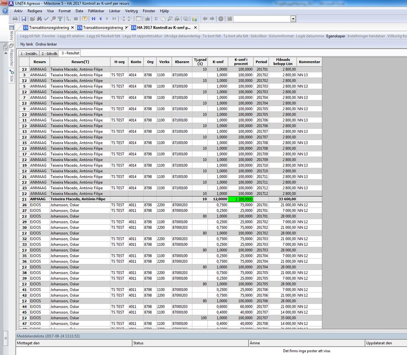Collapse the side panel with the small arrow
Viewport: 407px width, 355px height.
[6, 53]
